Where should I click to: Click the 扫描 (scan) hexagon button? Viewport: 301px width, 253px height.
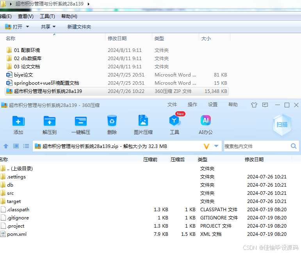pos(282,125)
